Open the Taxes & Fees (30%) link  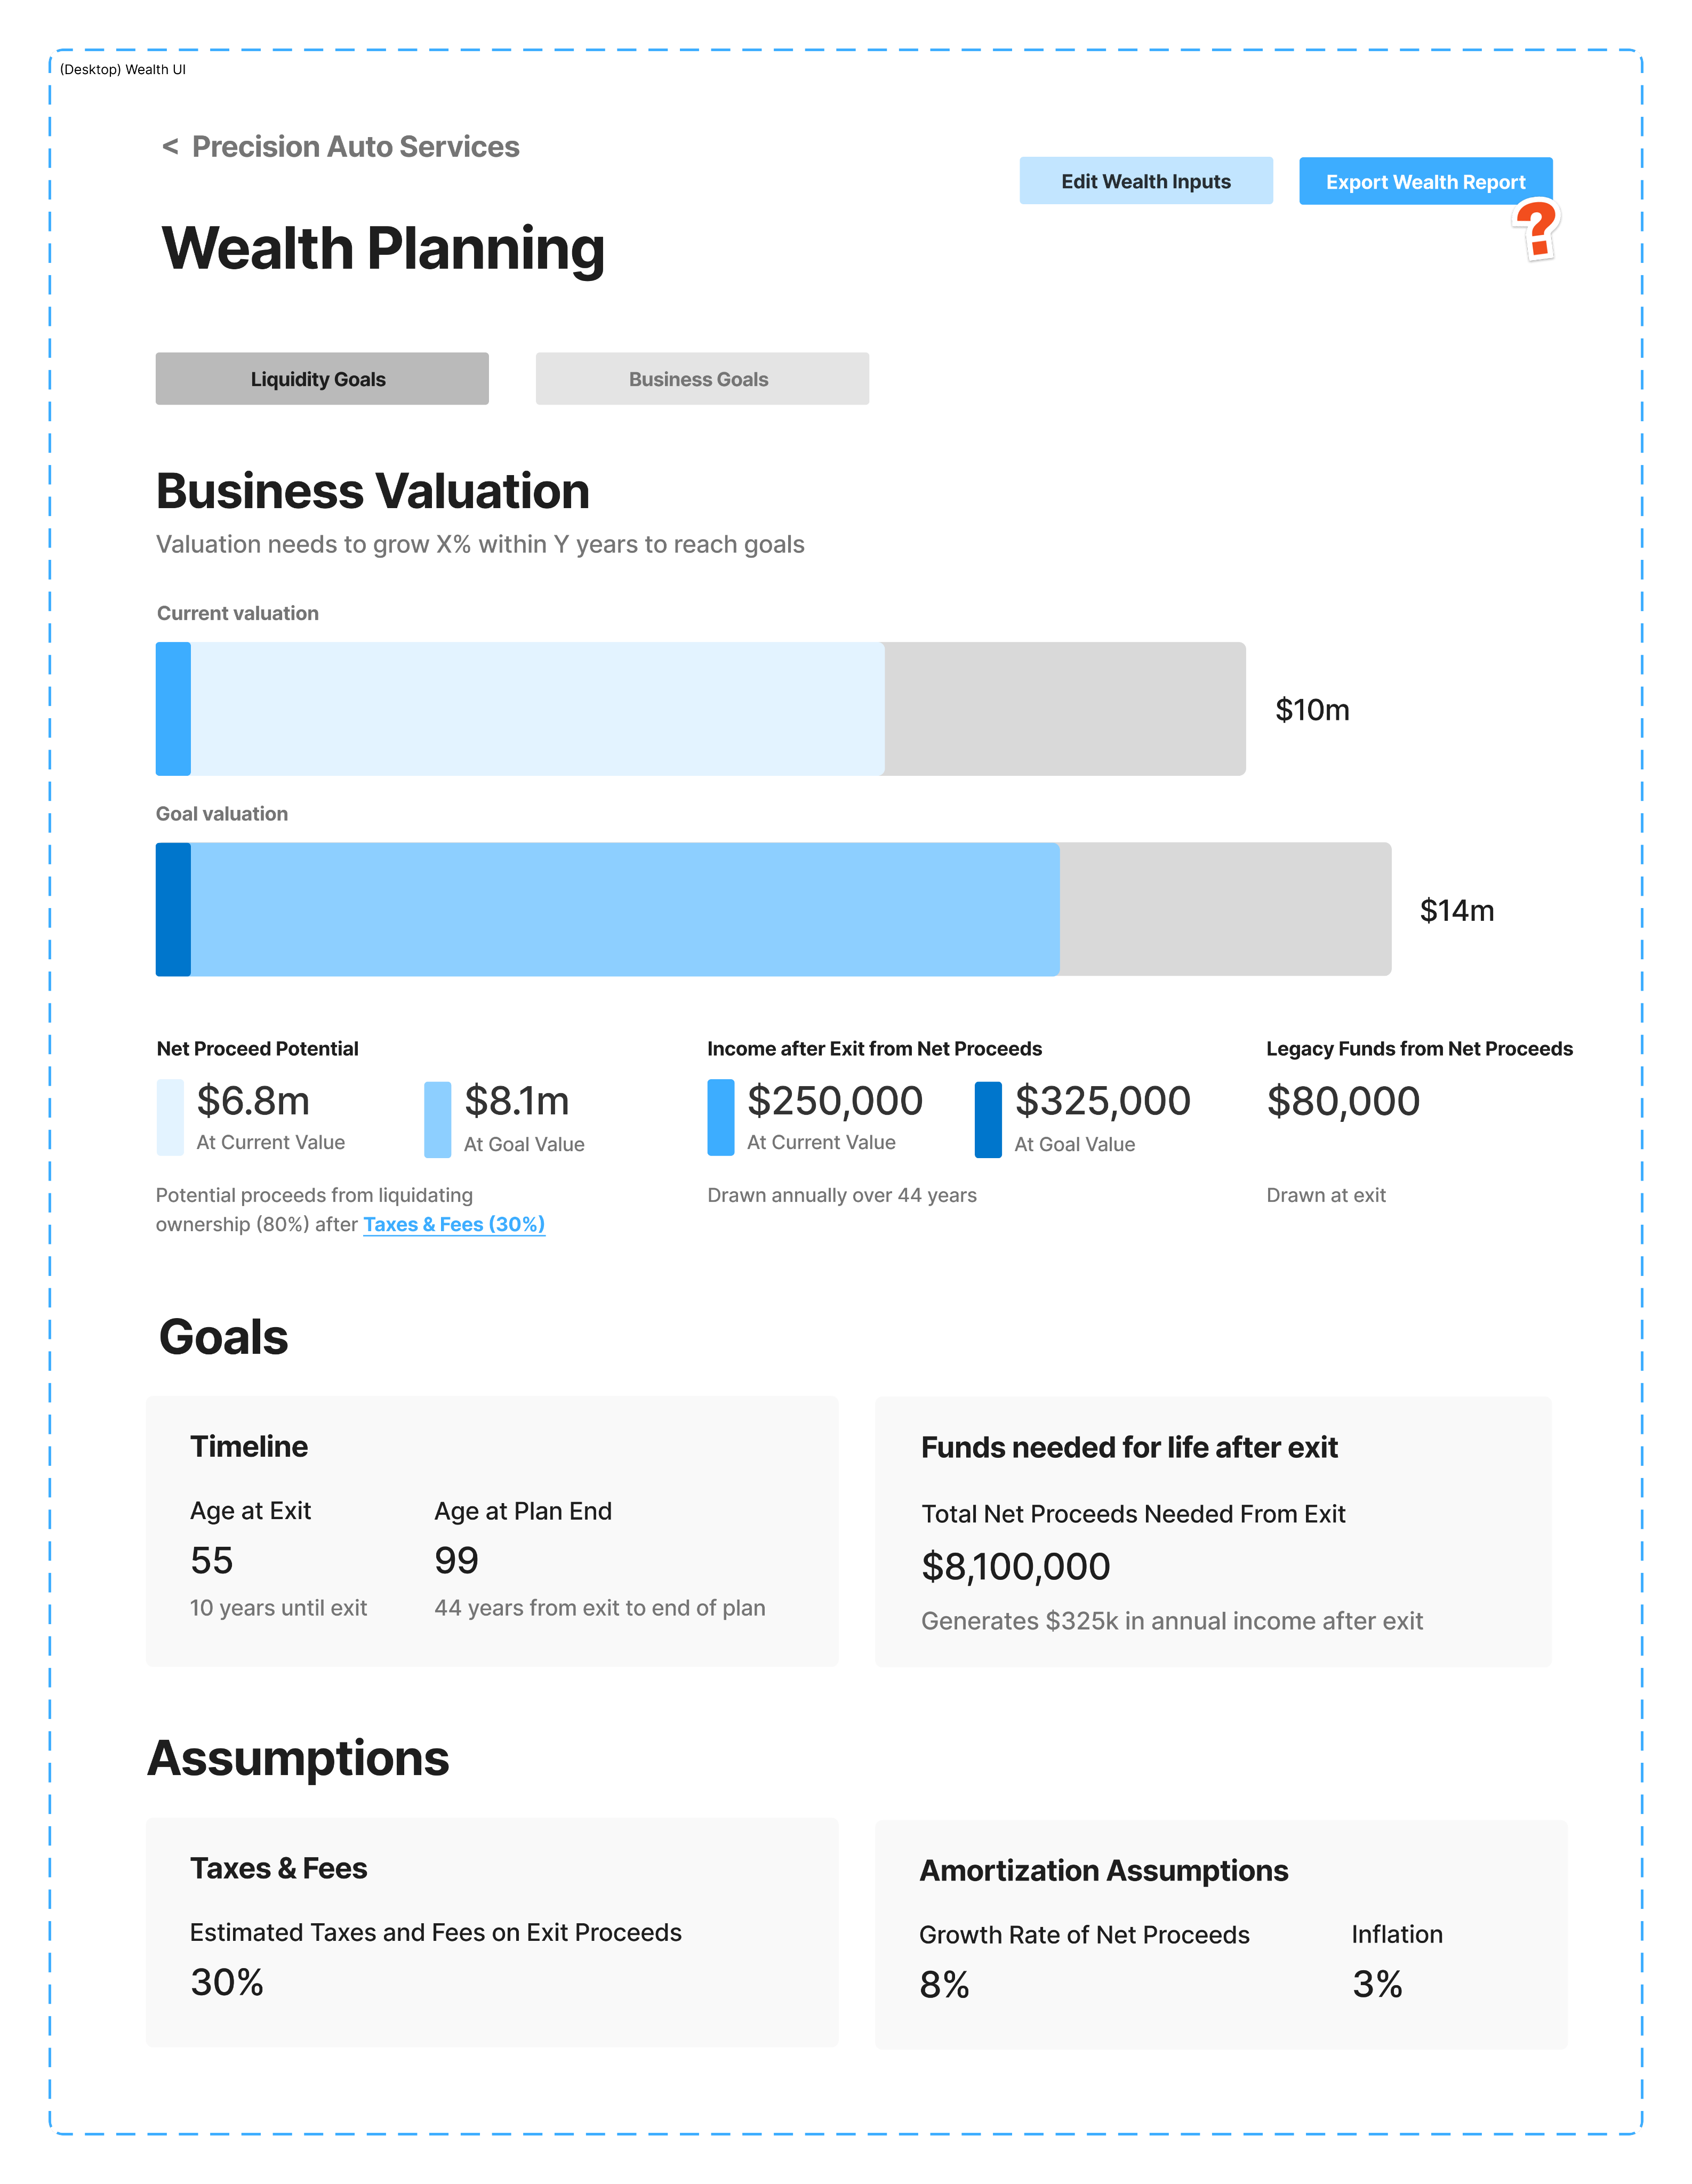(454, 1224)
